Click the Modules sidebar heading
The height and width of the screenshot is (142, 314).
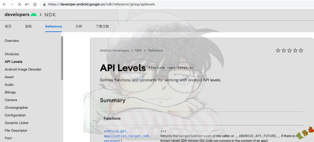[12, 54]
